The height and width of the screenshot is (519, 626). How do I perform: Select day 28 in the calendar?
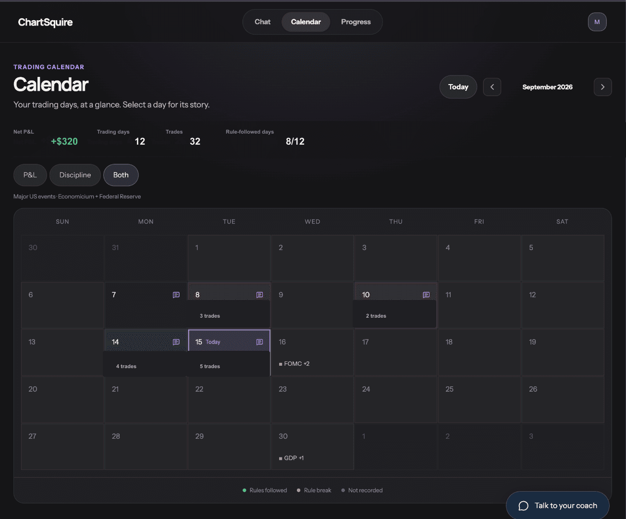coord(146,446)
